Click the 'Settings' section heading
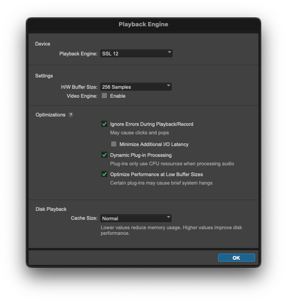 tap(44, 76)
